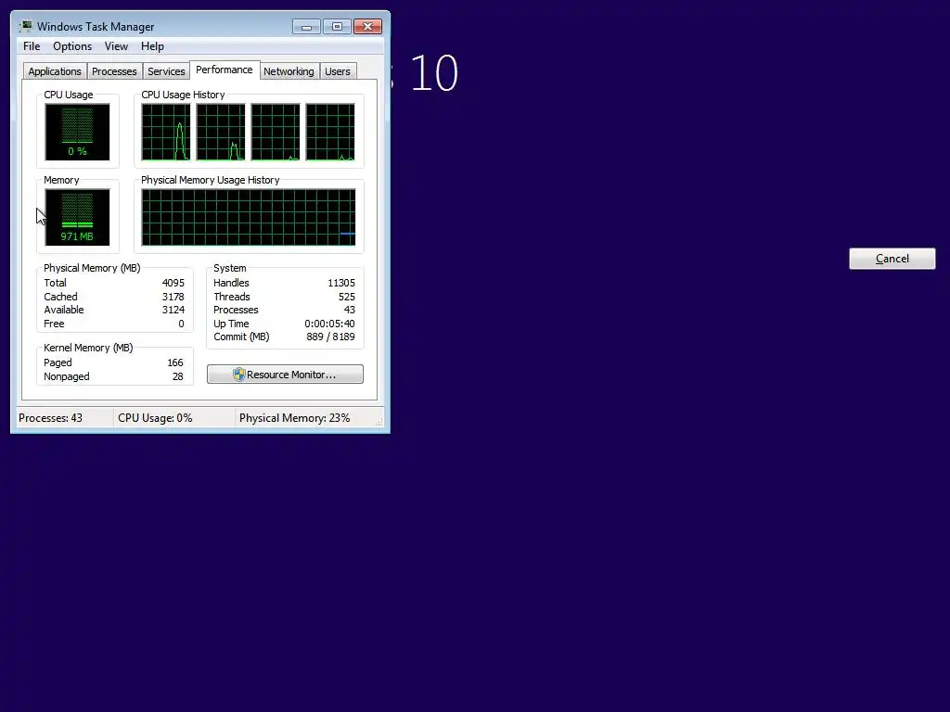Switch to the Applications tab
Image resolution: width=950 pixels, height=712 pixels.
click(x=55, y=71)
